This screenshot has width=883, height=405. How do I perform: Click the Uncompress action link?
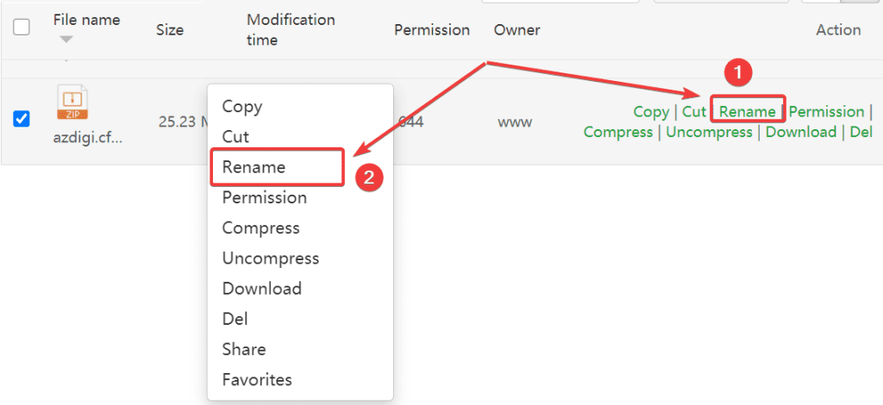708,132
